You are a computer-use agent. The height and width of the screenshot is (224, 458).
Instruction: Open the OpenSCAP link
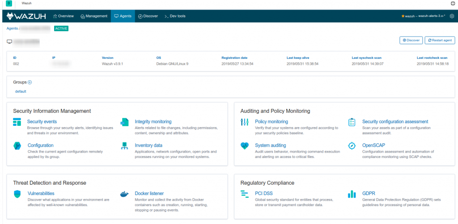[x=374, y=145]
